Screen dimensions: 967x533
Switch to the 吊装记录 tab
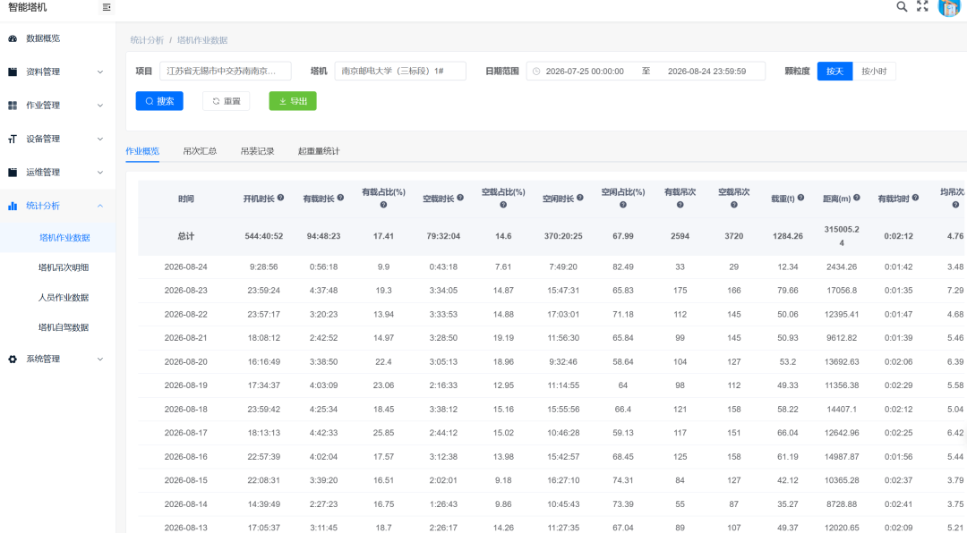pyautogui.click(x=257, y=151)
